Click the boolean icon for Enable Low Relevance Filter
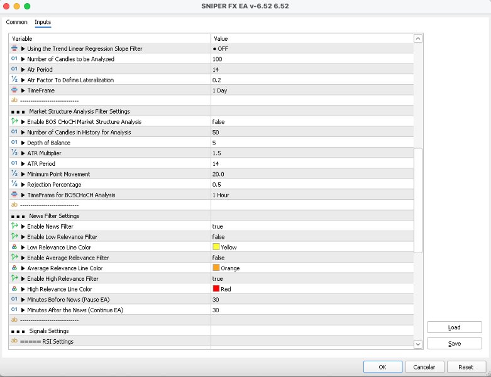The height and width of the screenshot is (377, 491). point(14,236)
